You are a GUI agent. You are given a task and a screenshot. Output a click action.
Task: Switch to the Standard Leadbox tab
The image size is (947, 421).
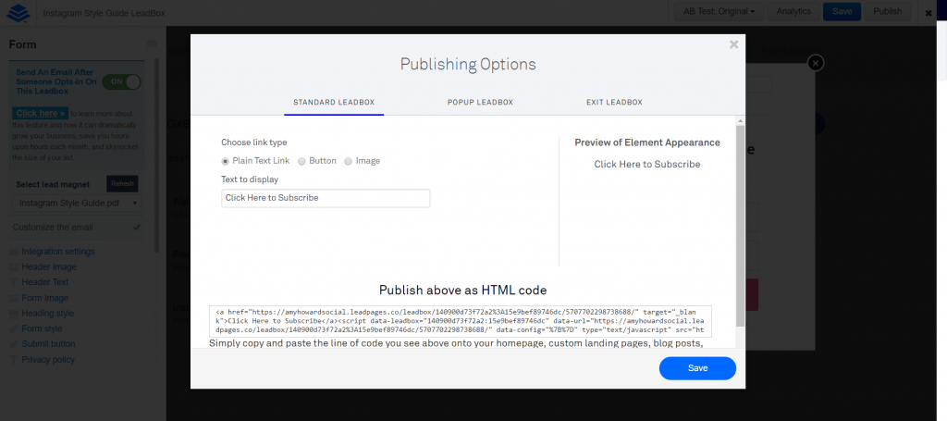pyautogui.click(x=334, y=102)
